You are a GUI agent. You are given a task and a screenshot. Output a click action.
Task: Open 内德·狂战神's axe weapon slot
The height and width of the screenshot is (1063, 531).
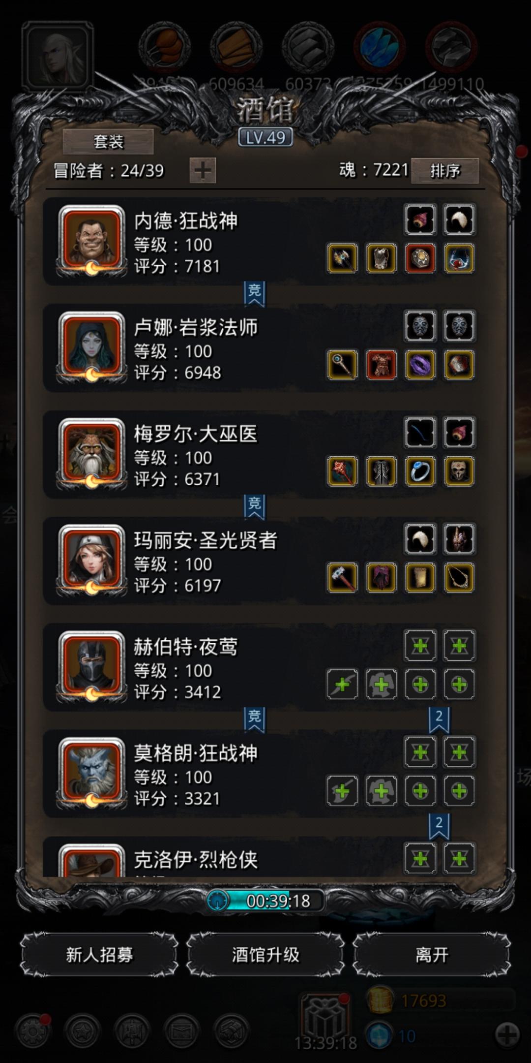point(342,258)
